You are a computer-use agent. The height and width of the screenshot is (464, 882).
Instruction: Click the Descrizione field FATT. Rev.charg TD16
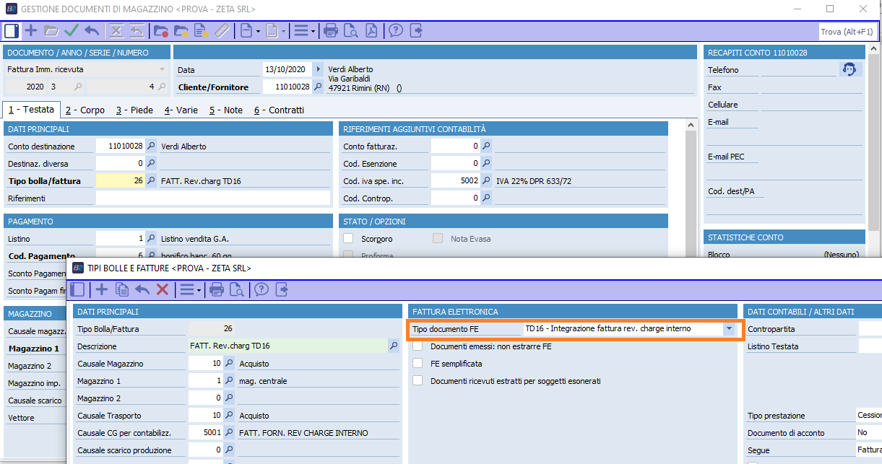click(288, 346)
